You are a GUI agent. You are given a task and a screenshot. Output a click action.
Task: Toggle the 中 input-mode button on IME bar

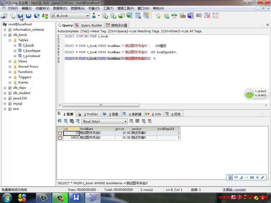(236, 177)
